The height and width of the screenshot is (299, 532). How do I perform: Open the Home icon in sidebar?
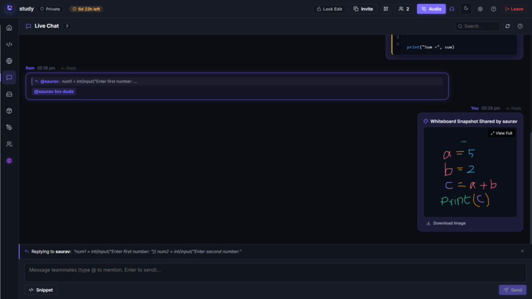9,28
